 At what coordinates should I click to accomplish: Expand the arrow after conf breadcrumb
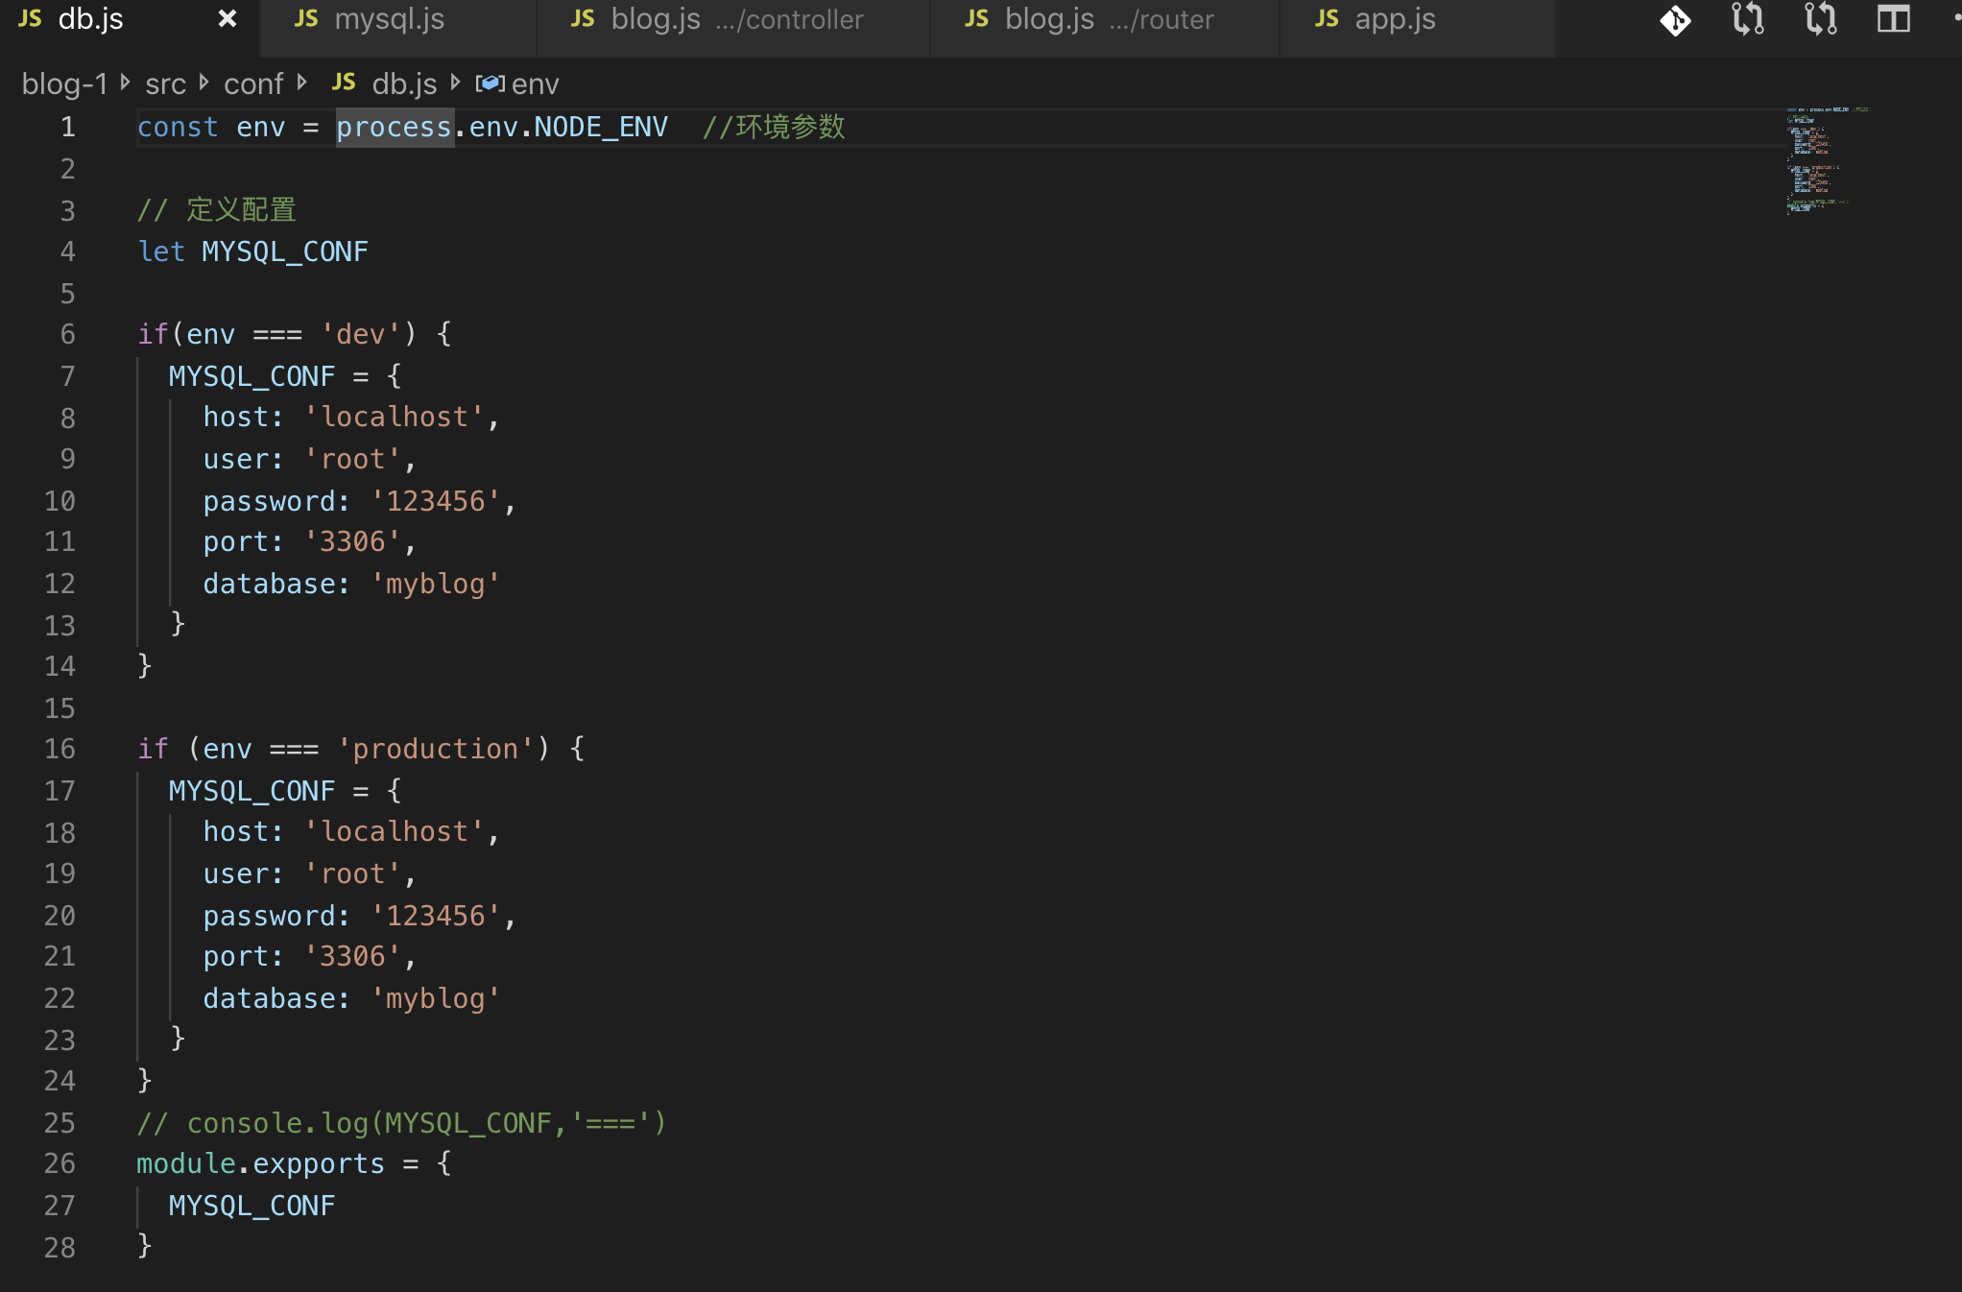pos(301,84)
